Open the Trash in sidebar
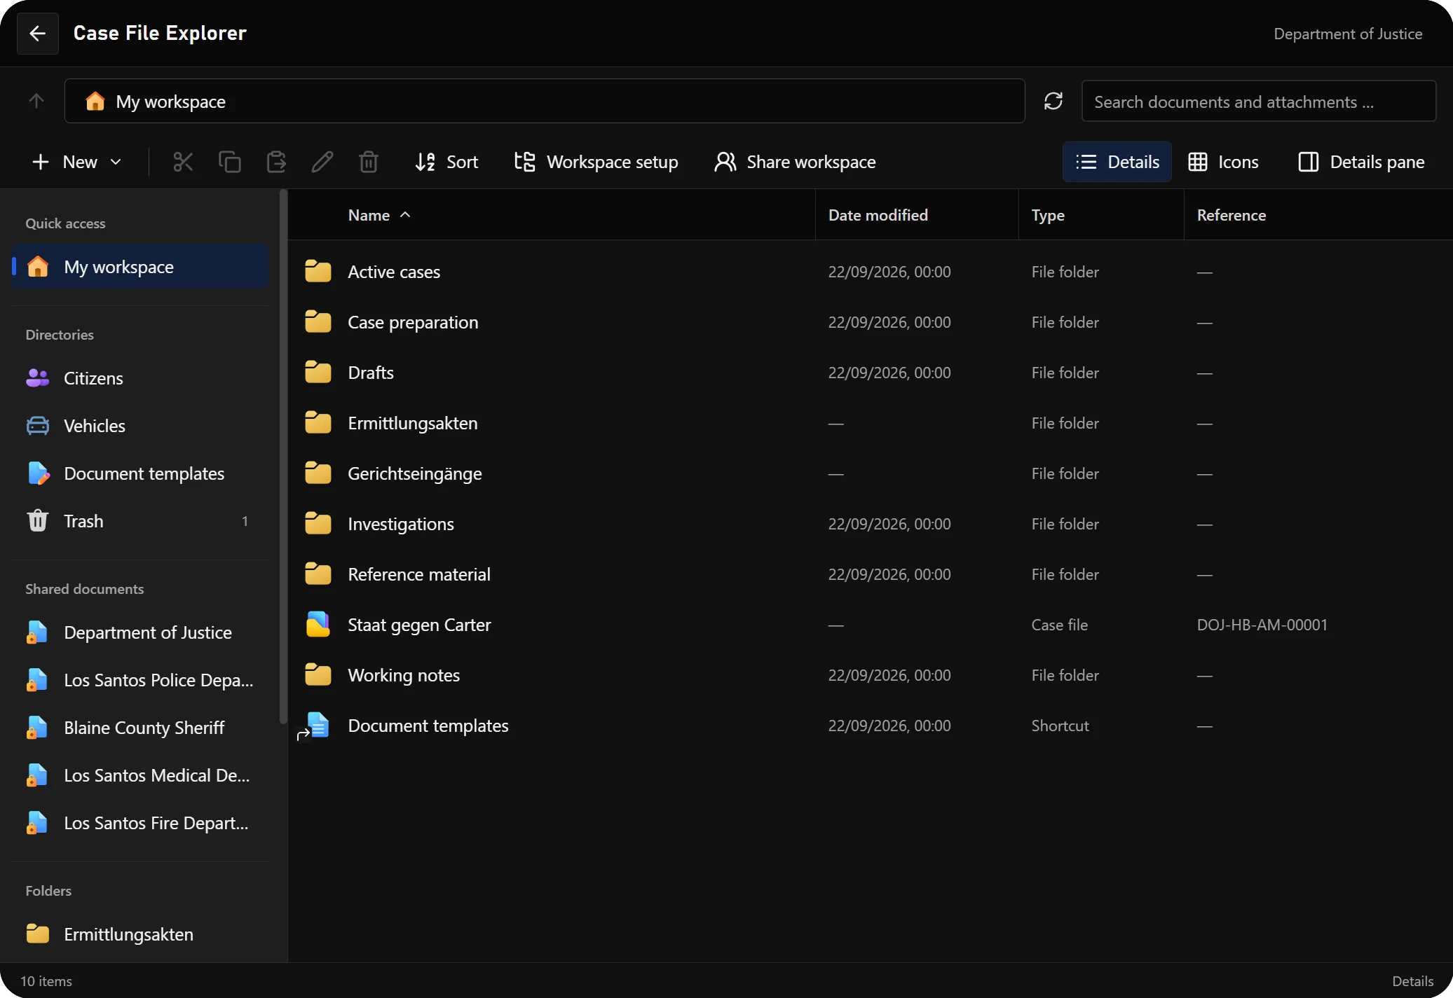Image resolution: width=1453 pixels, height=998 pixels. click(140, 521)
